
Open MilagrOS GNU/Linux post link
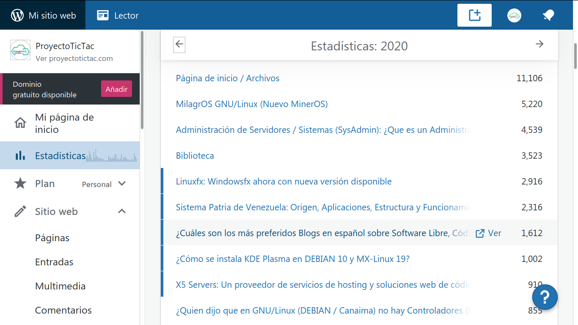(252, 104)
